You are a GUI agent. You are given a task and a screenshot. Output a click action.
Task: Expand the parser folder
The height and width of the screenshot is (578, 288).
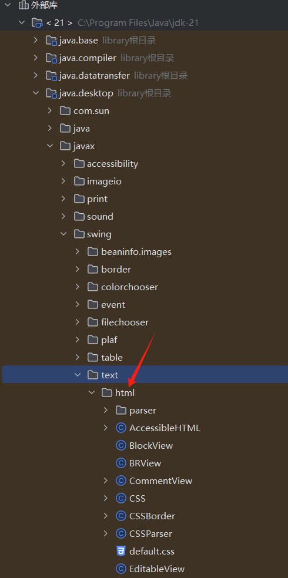point(106,410)
